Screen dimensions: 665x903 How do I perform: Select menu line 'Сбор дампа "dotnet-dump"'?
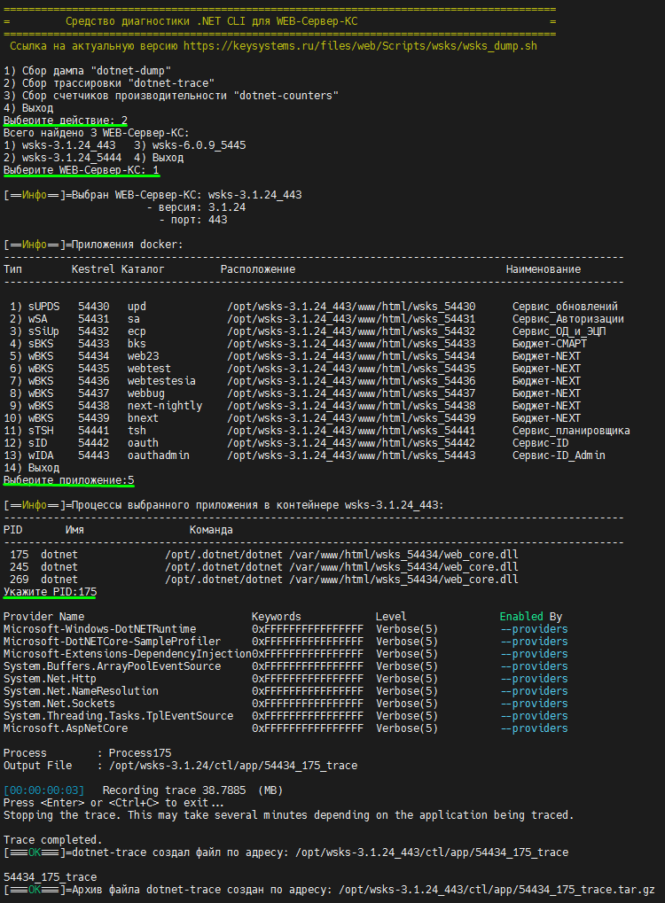[87, 71]
